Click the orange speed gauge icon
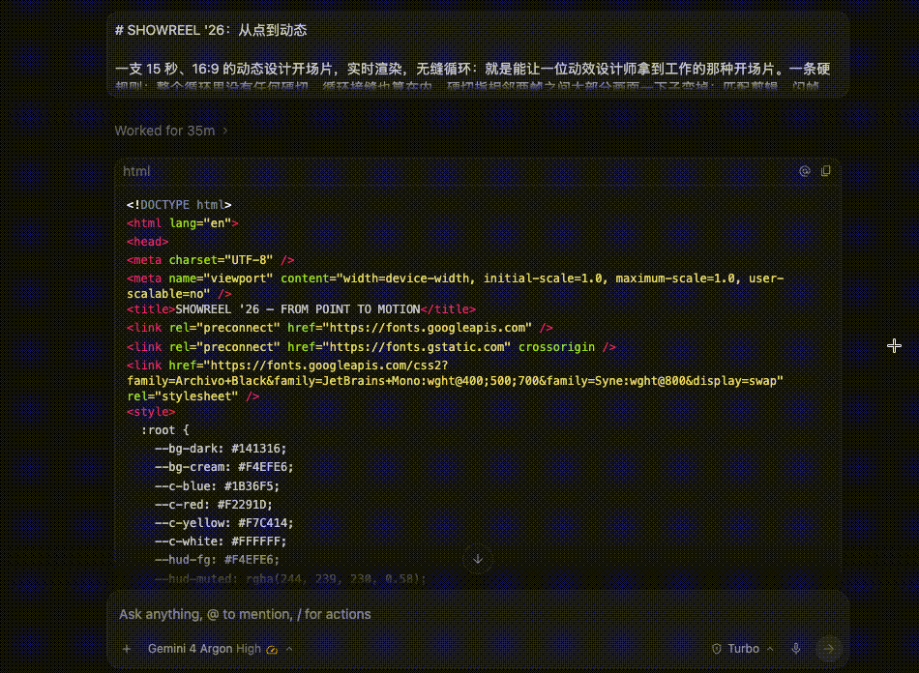Image resolution: width=919 pixels, height=673 pixels. (x=272, y=649)
